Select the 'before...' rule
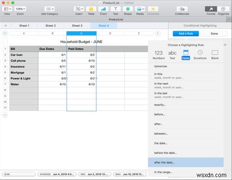The width and height of the screenshot is (232, 180). click(186, 114)
